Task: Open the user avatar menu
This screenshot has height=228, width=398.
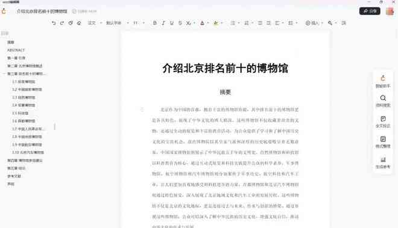Action: (x=390, y=11)
